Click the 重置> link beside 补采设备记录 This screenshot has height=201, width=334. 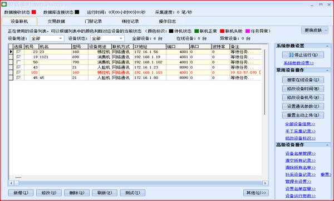[326, 175]
